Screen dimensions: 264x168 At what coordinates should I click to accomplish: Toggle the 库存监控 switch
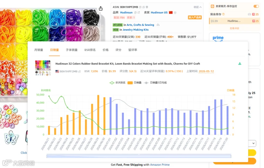pos(256,6)
